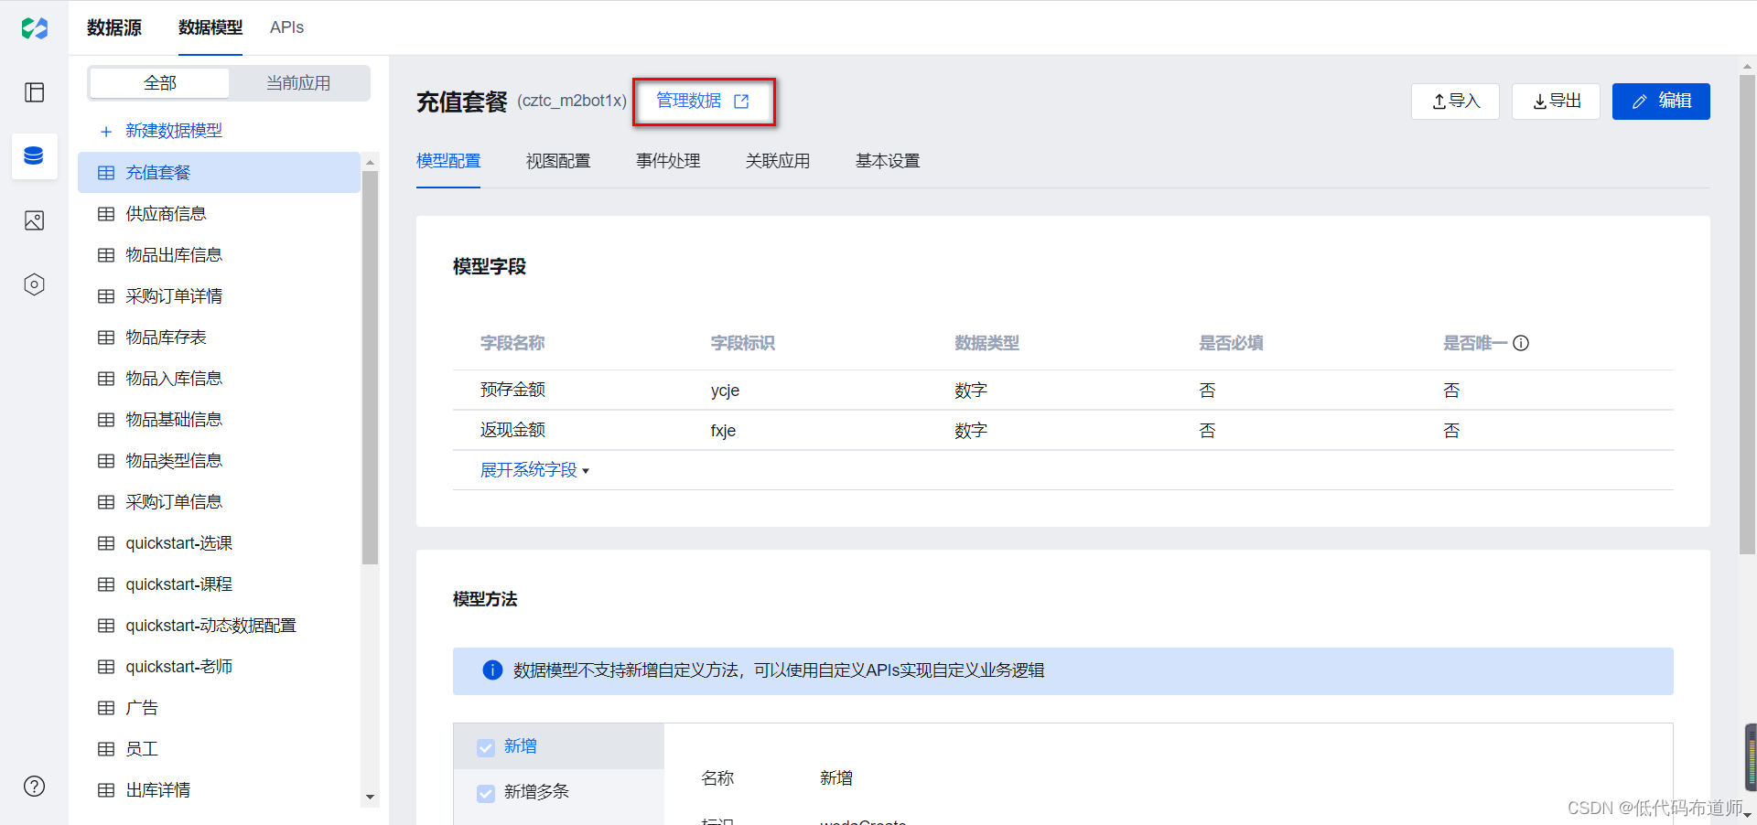
Task: Switch to the 事件处理 tab
Action: coord(668,161)
